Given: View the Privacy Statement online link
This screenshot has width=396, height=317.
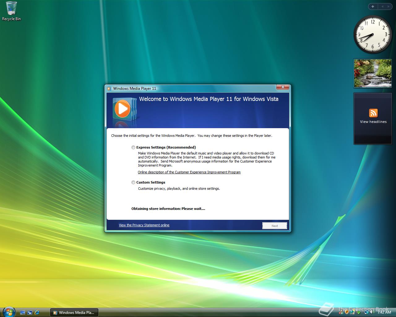Looking at the screenshot, I should [x=144, y=225].
